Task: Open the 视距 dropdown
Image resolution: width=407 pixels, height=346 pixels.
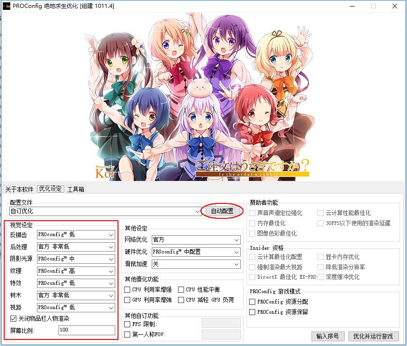Action: (x=76, y=307)
